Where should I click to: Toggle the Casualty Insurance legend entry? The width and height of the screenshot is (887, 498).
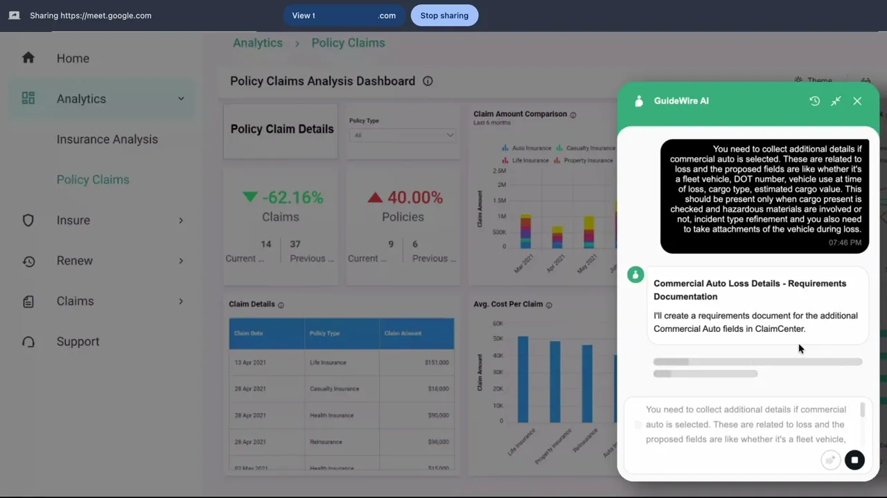[x=586, y=148]
